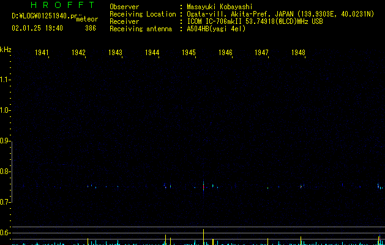Click the 1944 time marker
The width and height of the screenshot is (385, 245).
152,53
